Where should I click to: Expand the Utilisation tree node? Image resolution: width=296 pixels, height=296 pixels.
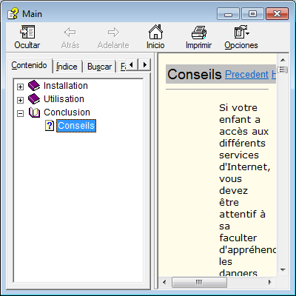click(20, 100)
